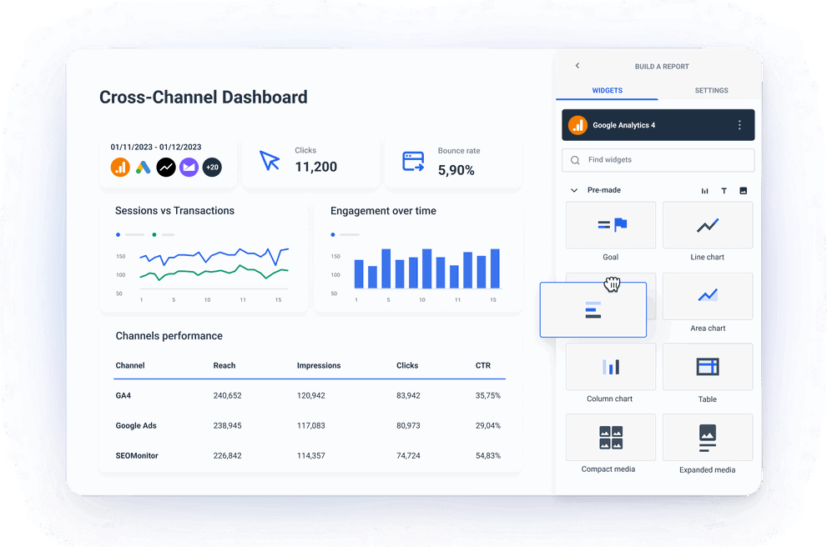Sort by the Clicks column header in table
Screen dimensions: 827x547
point(407,365)
